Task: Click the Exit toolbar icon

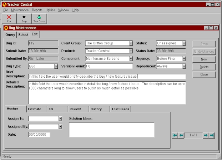Action: 9,19
